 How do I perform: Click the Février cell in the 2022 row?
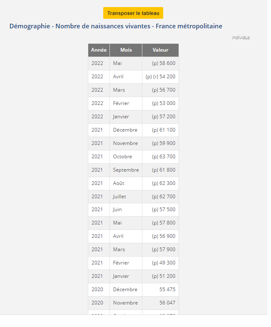click(x=121, y=103)
